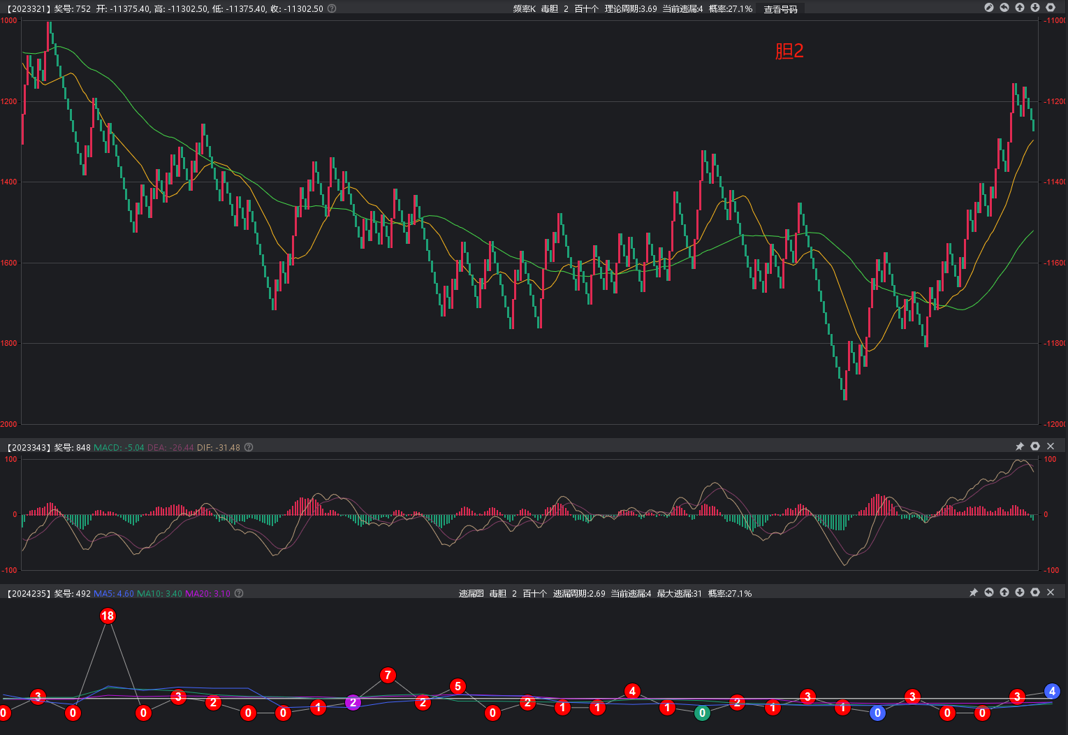
Task: Click help icon beside MA20 value
Action: click(239, 593)
